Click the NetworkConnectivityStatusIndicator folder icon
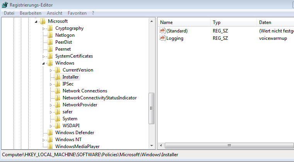The width and height of the screenshot is (294, 162). (57, 98)
